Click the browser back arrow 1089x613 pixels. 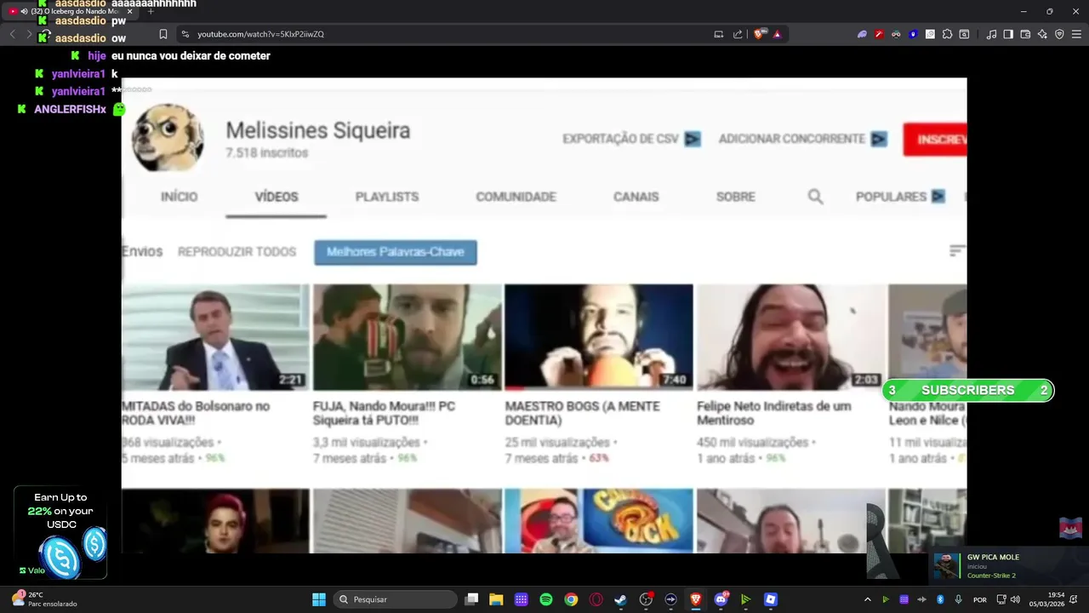12,34
